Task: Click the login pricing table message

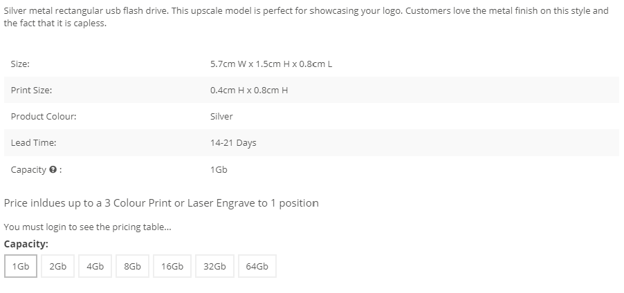Action: (x=88, y=227)
